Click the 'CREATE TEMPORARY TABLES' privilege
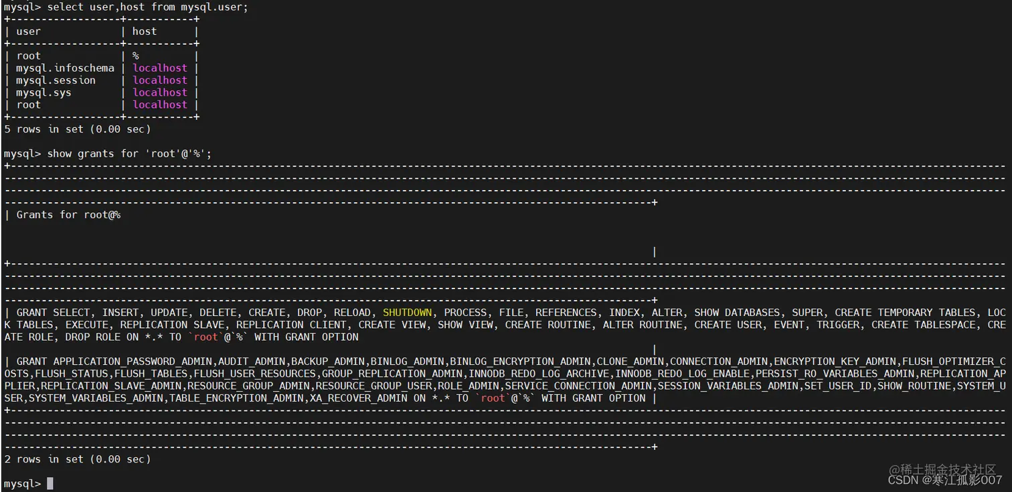Viewport: 1012px width, 492px height. pyautogui.click(x=905, y=313)
